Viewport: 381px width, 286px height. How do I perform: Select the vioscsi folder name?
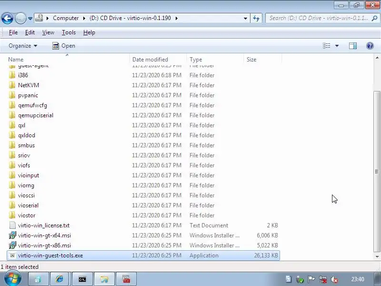tap(26, 195)
